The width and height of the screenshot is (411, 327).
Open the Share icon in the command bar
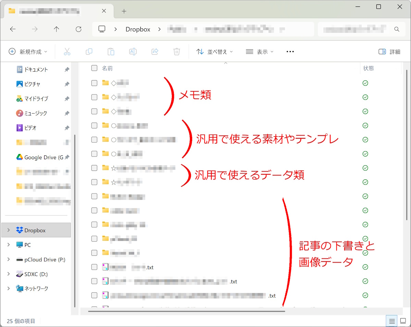click(155, 51)
